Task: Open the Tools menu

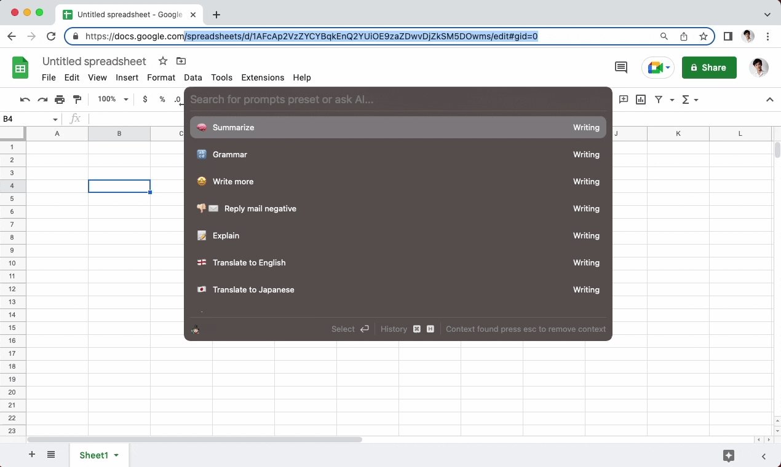Action: (x=221, y=77)
